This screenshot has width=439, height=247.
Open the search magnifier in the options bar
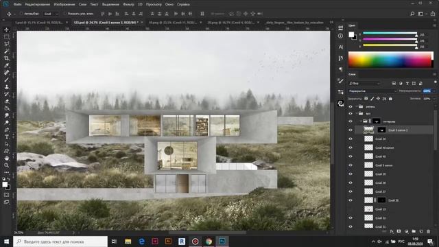tap(412, 14)
